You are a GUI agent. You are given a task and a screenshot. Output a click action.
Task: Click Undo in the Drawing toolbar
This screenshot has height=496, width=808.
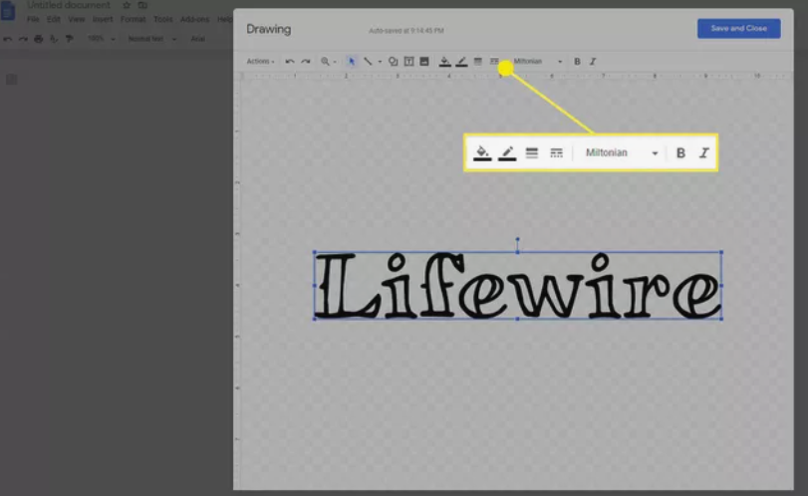click(290, 62)
